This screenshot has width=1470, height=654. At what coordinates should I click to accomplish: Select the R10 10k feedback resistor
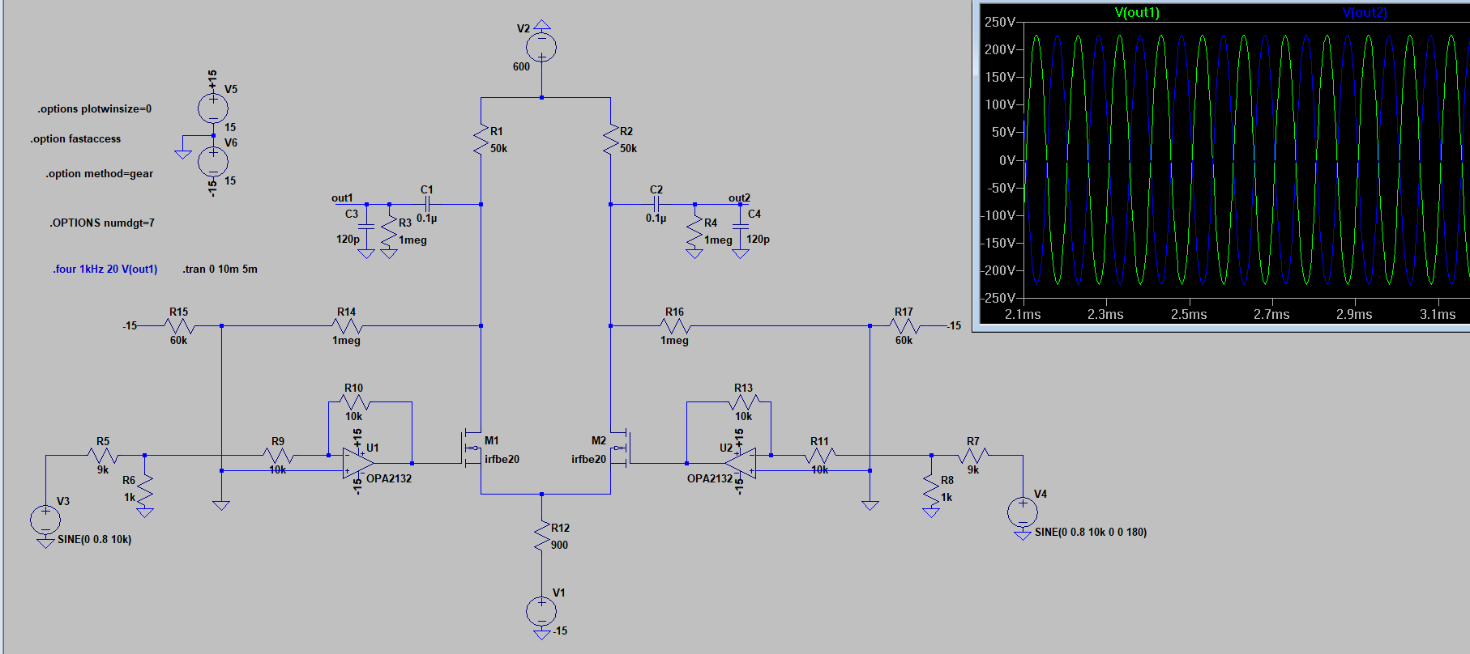pos(353,402)
